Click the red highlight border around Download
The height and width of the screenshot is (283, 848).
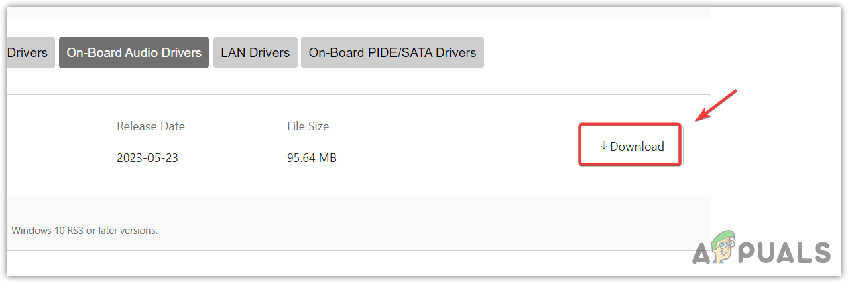tap(630, 125)
